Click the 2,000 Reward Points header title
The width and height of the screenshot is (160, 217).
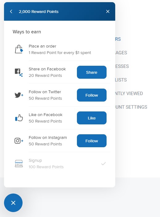(39, 11)
